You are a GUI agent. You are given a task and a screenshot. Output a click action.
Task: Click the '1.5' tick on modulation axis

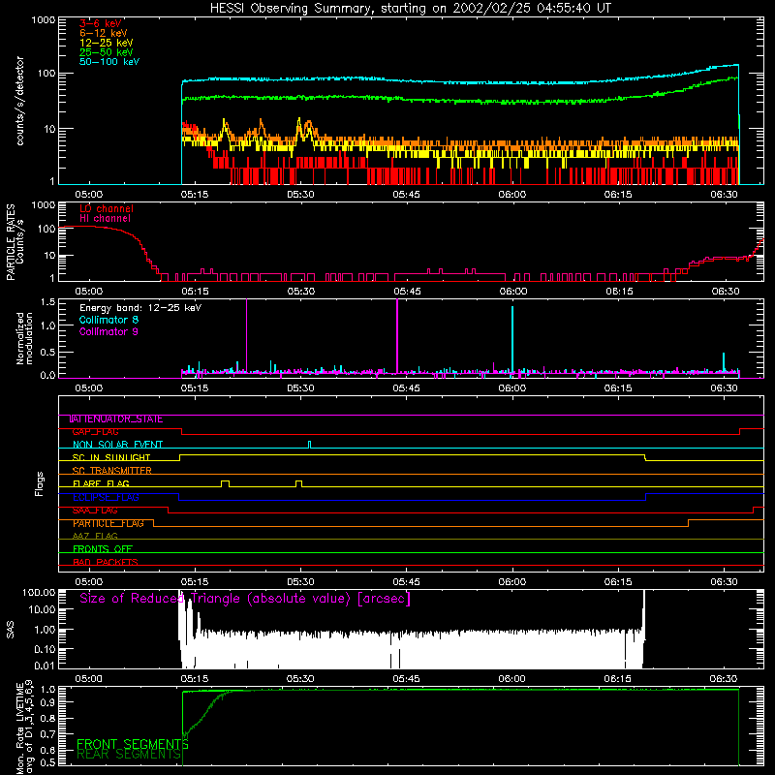(47, 302)
